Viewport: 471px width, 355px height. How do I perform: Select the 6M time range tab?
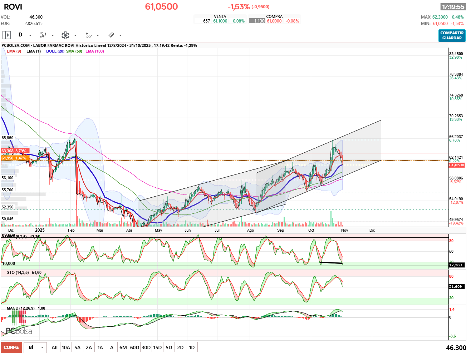pyautogui.click(x=123, y=347)
